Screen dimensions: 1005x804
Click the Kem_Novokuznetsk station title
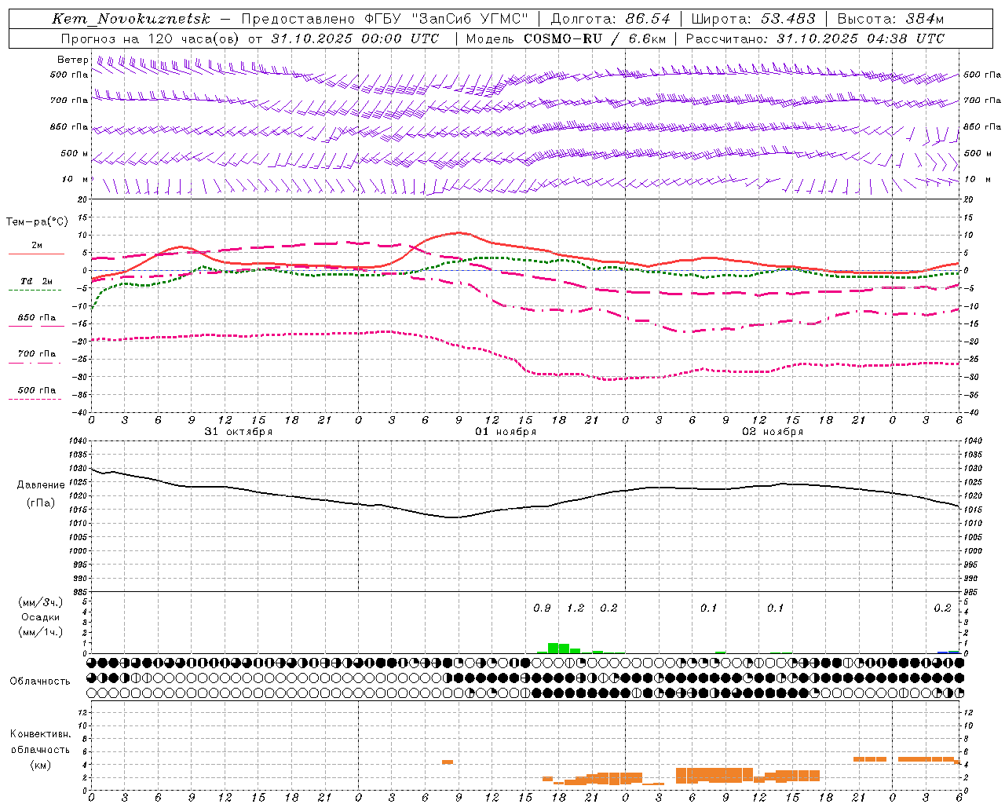click(131, 19)
